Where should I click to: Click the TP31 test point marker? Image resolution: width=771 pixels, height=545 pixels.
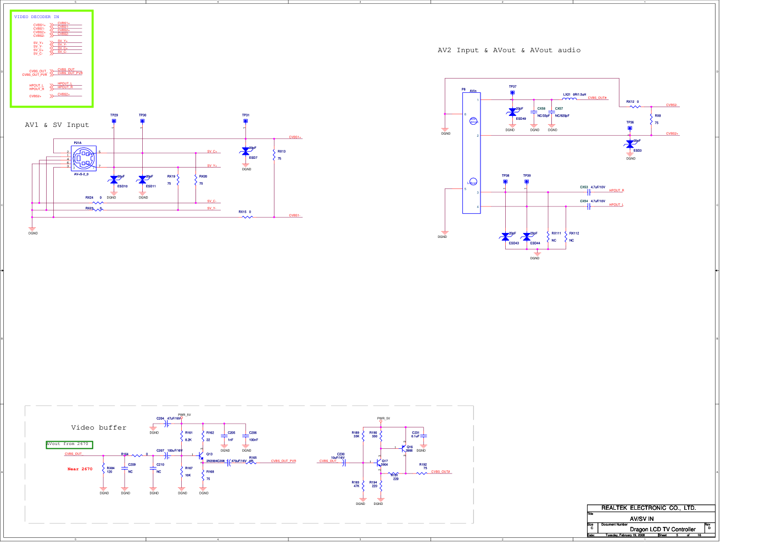click(x=245, y=121)
